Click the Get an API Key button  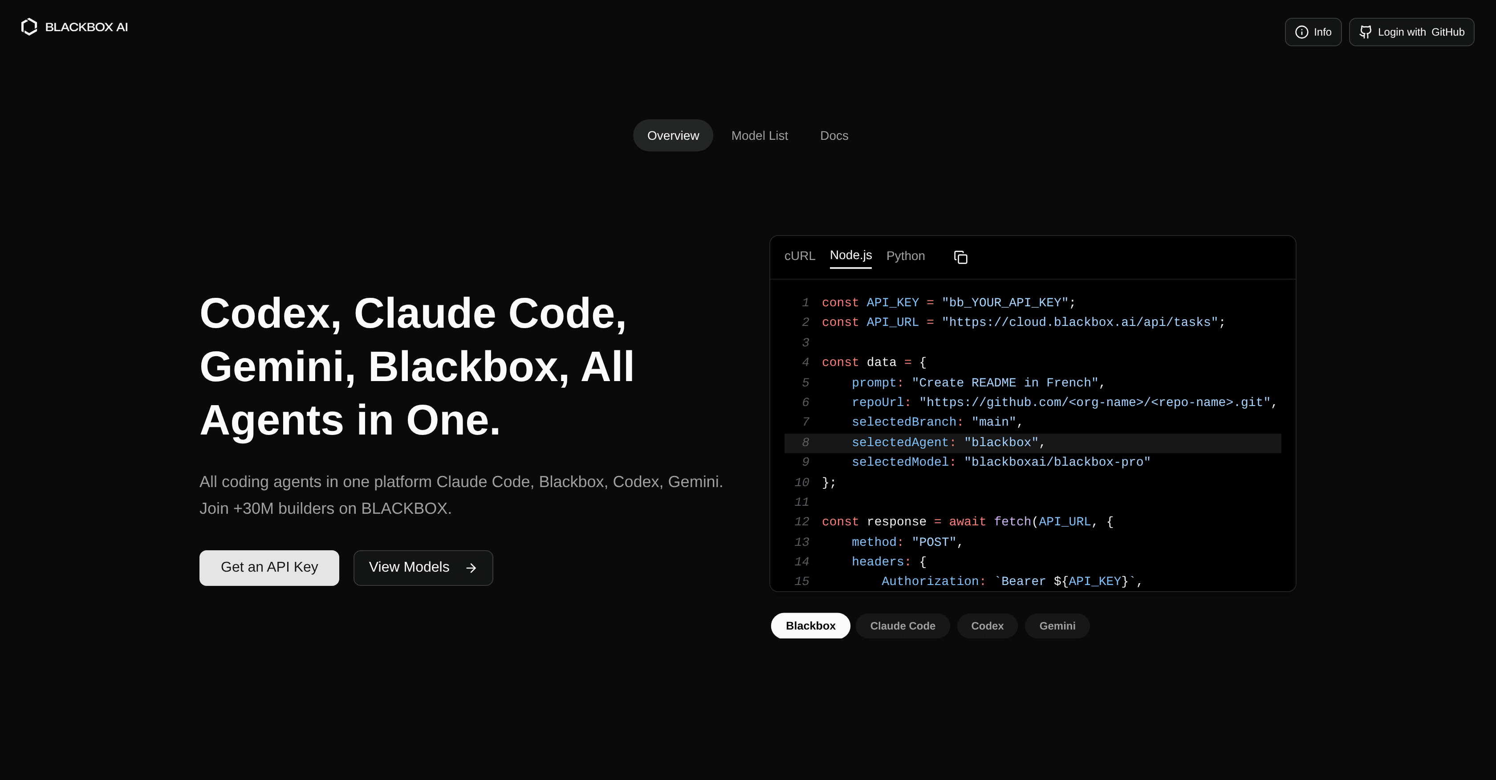[x=269, y=568]
